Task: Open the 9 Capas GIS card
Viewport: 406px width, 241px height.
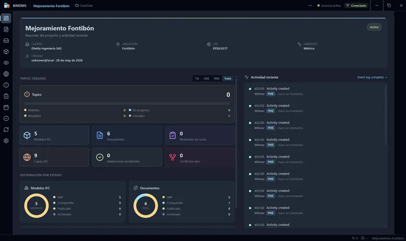Action: (54, 157)
